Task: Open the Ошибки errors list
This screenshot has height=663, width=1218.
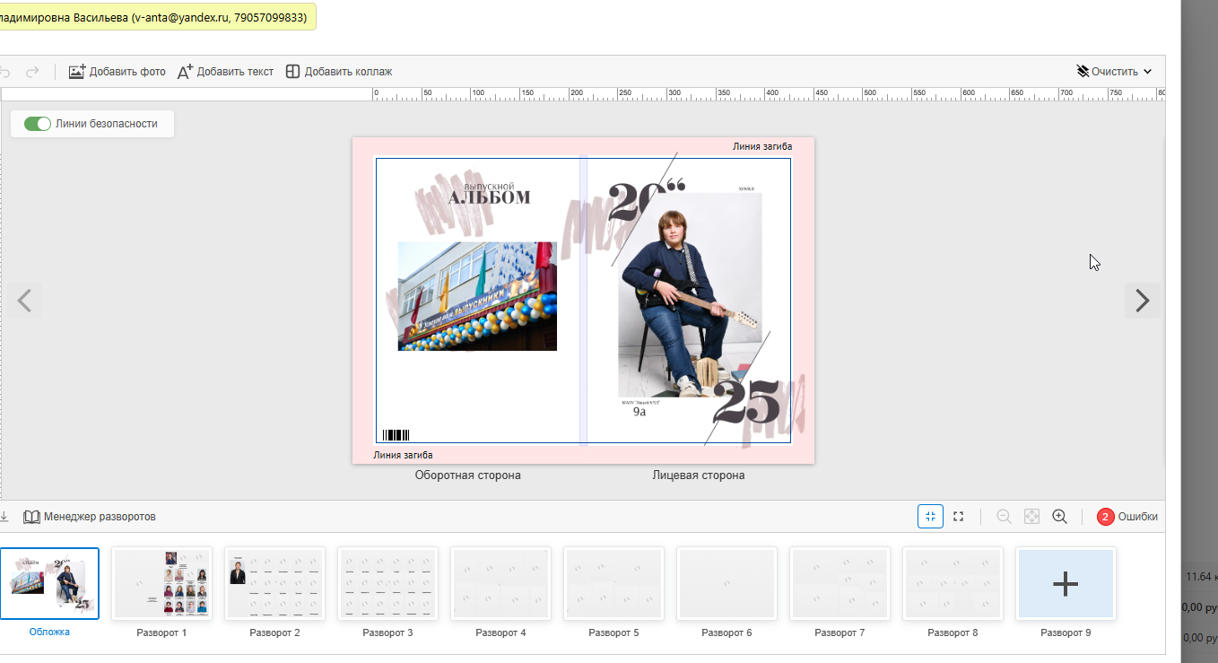Action: [x=1127, y=517]
